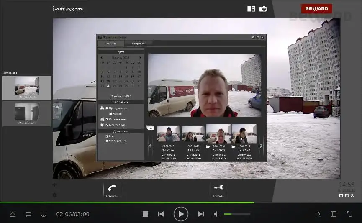Open folder icon beside the 14:50:00 record
The image size is (362, 223).
coord(208,146)
